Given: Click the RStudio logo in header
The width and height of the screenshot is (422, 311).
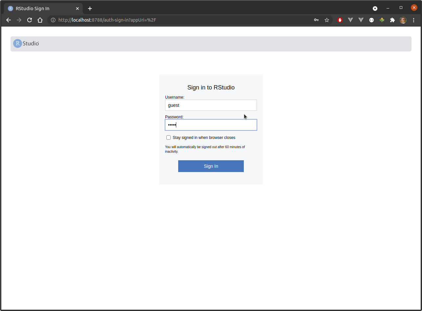Looking at the screenshot, I should coord(26,43).
